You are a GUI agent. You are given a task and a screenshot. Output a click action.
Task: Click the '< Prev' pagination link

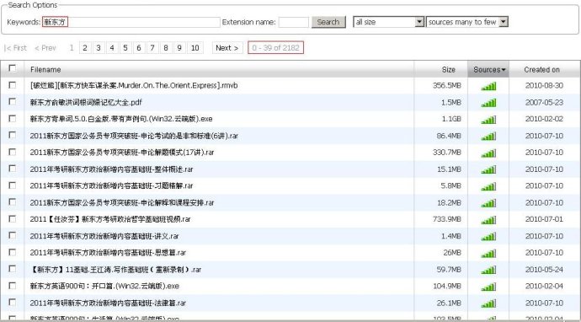coord(45,48)
